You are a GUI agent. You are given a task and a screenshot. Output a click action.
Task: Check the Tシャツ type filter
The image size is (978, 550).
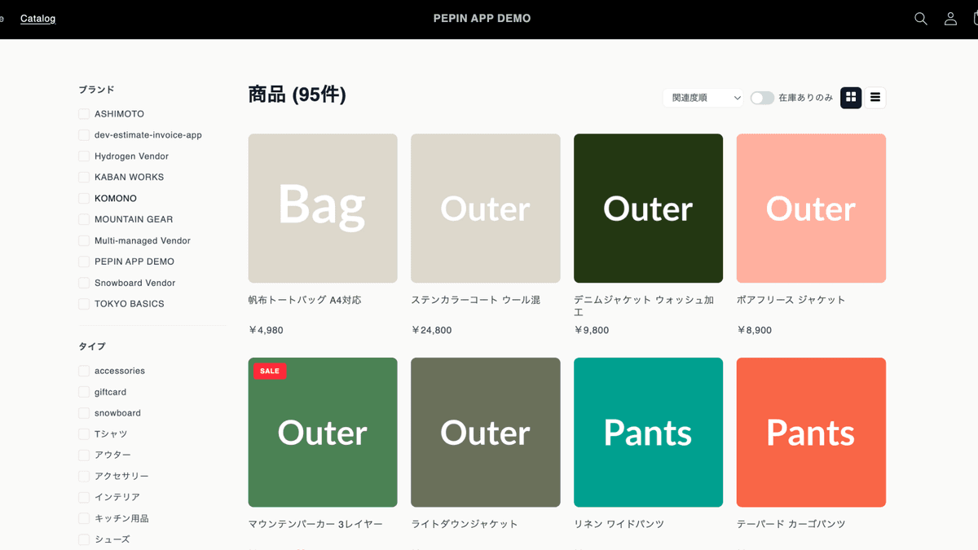click(x=84, y=433)
